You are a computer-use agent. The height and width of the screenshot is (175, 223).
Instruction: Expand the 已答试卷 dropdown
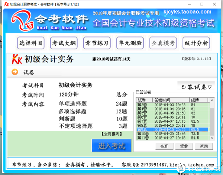(196, 87)
